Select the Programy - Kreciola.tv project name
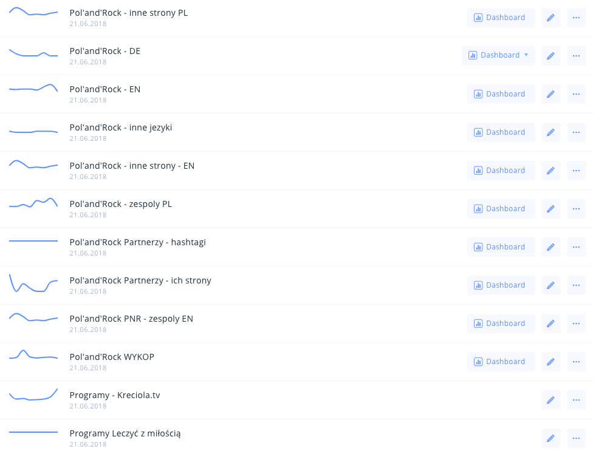The width and height of the screenshot is (593, 454). click(x=115, y=395)
